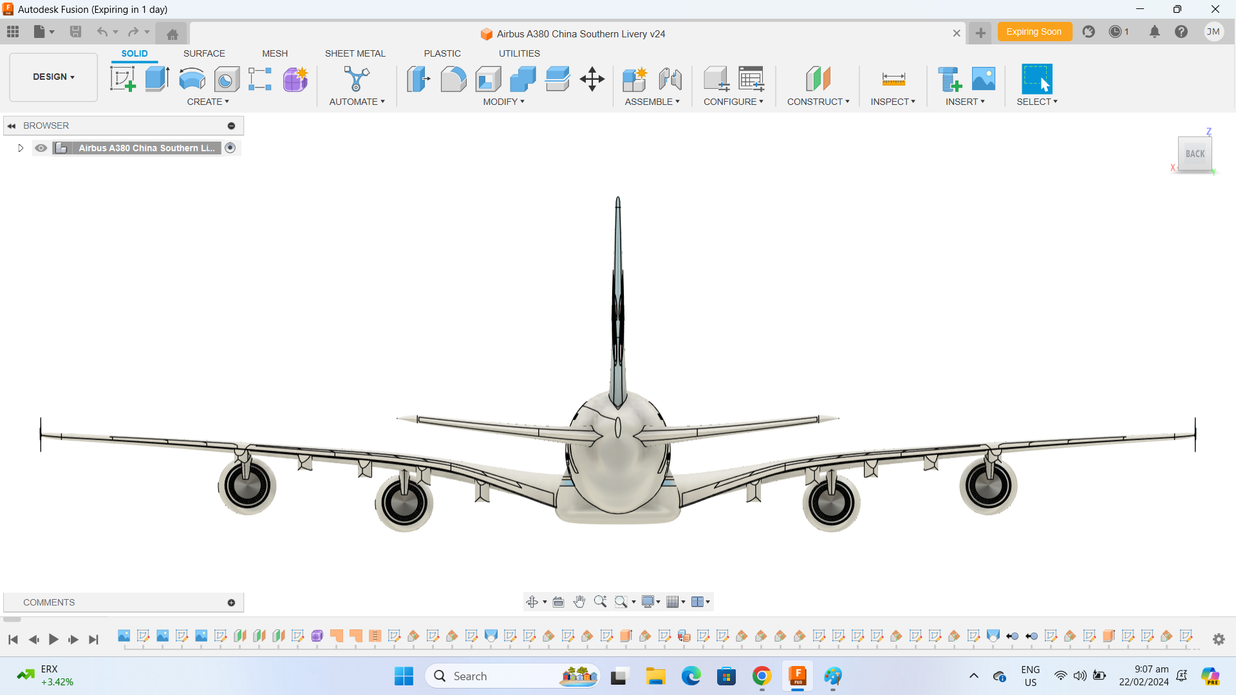Activate the Airbus A380 component radio control
1236x695 pixels.
click(230, 148)
